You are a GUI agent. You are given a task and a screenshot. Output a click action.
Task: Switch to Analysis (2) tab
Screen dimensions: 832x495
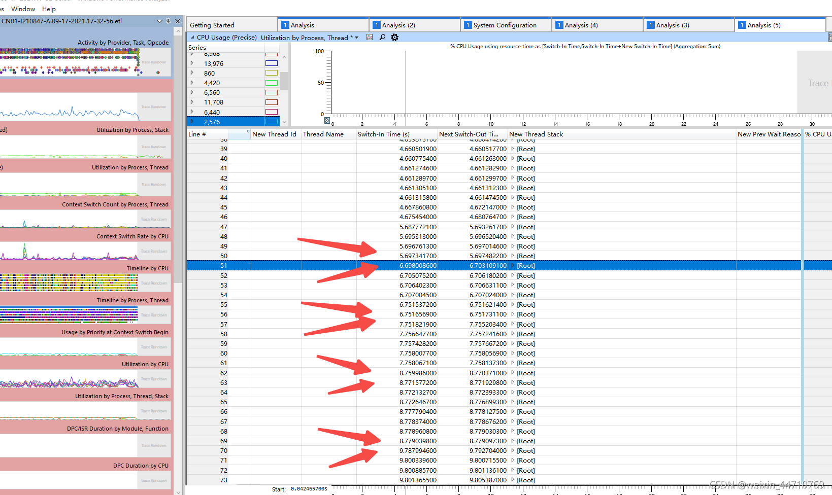click(x=415, y=25)
